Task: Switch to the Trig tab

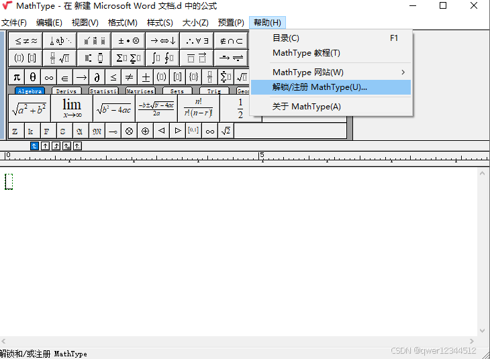Action: point(214,91)
